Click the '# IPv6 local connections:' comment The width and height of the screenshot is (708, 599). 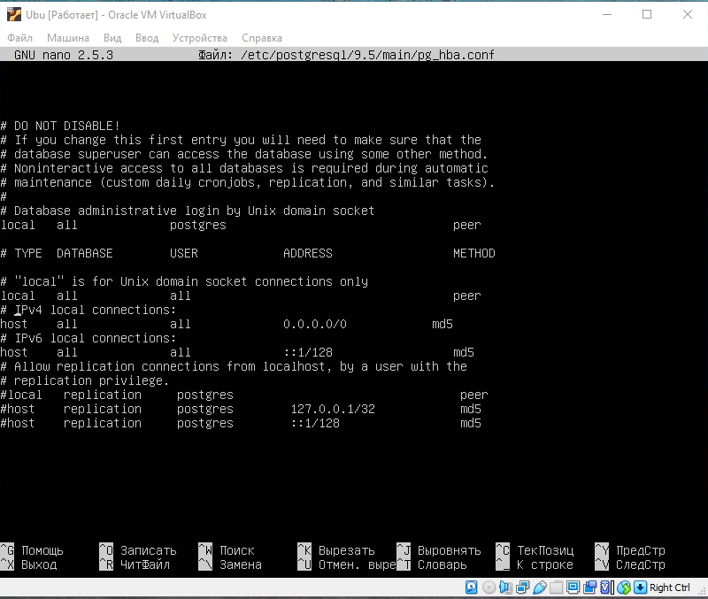point(88,338)
